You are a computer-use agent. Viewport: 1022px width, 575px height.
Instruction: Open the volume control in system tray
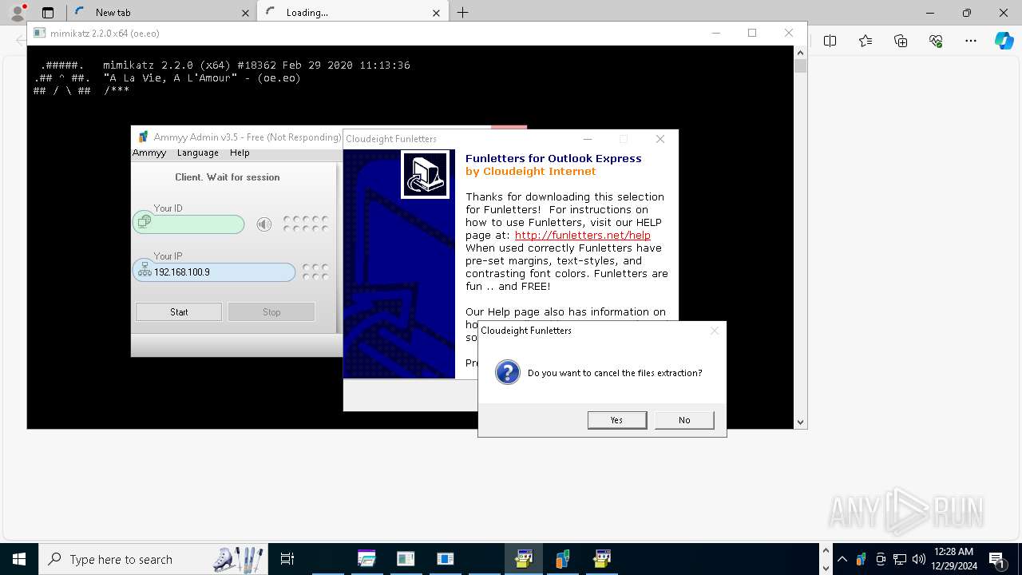919,559
